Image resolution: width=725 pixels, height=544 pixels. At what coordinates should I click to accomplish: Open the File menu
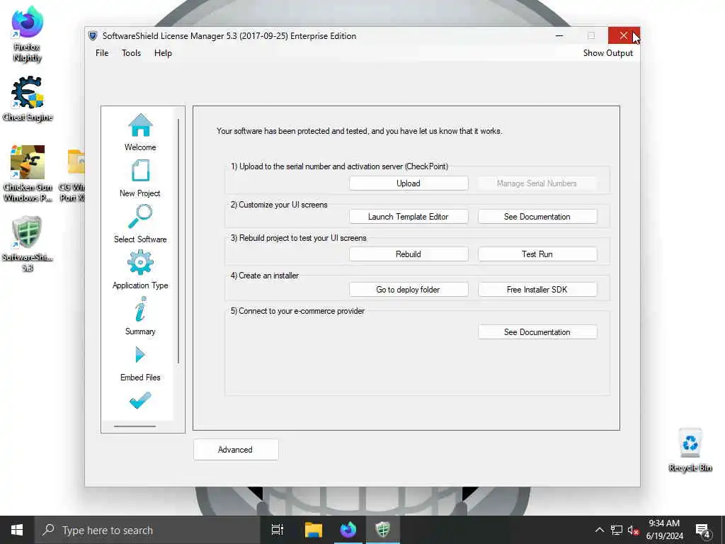click(x=102, y=53)
